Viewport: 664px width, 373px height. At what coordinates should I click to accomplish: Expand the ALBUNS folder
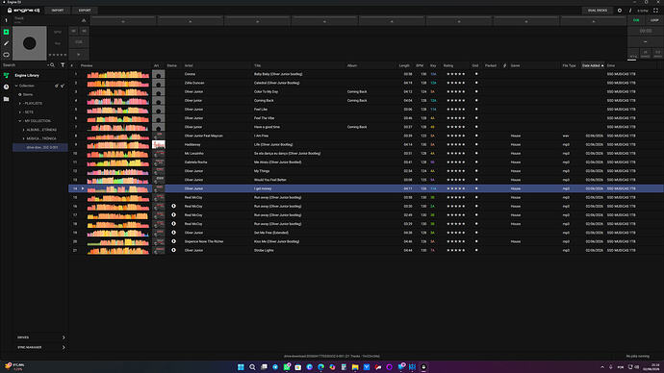23,130
